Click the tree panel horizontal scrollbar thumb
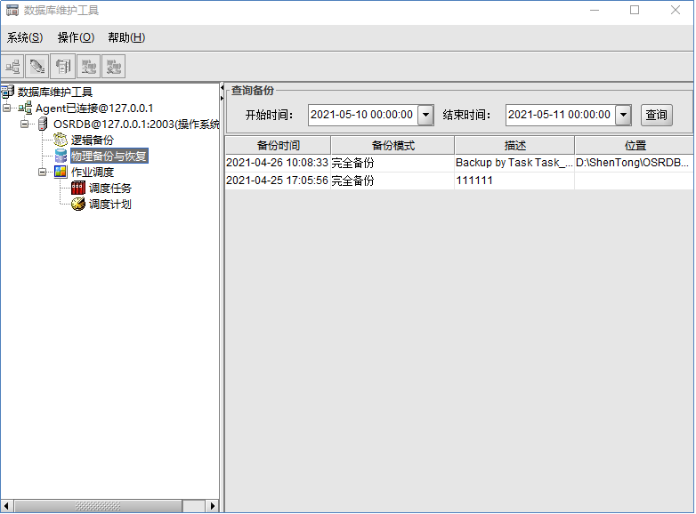 (x=98, y=506)
